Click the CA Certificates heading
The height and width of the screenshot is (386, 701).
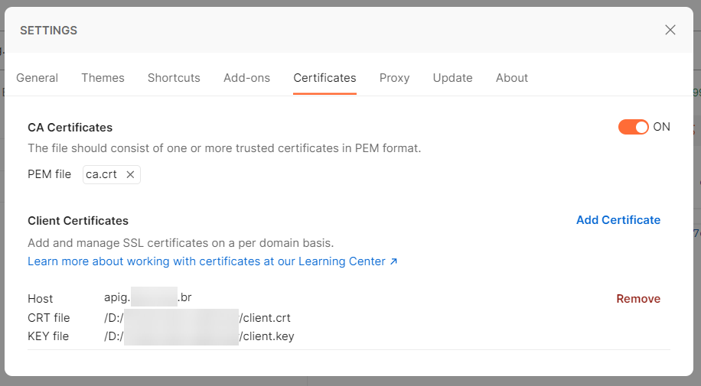[70, 128]
